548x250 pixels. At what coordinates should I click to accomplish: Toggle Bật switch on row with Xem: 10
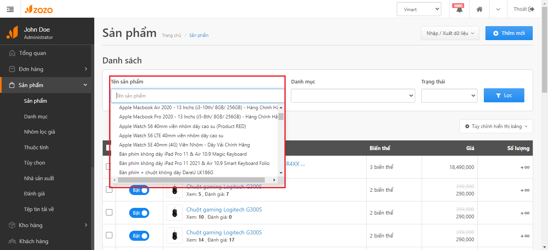click(139, 213)
